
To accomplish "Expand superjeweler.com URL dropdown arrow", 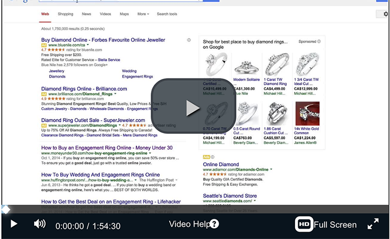I will pyautogui.click(x=119, y=125).
